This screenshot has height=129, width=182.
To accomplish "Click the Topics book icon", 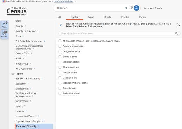I will 13,74.
